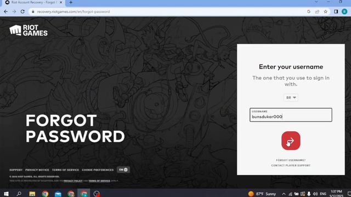Open the EN language selector

[123, 170]
